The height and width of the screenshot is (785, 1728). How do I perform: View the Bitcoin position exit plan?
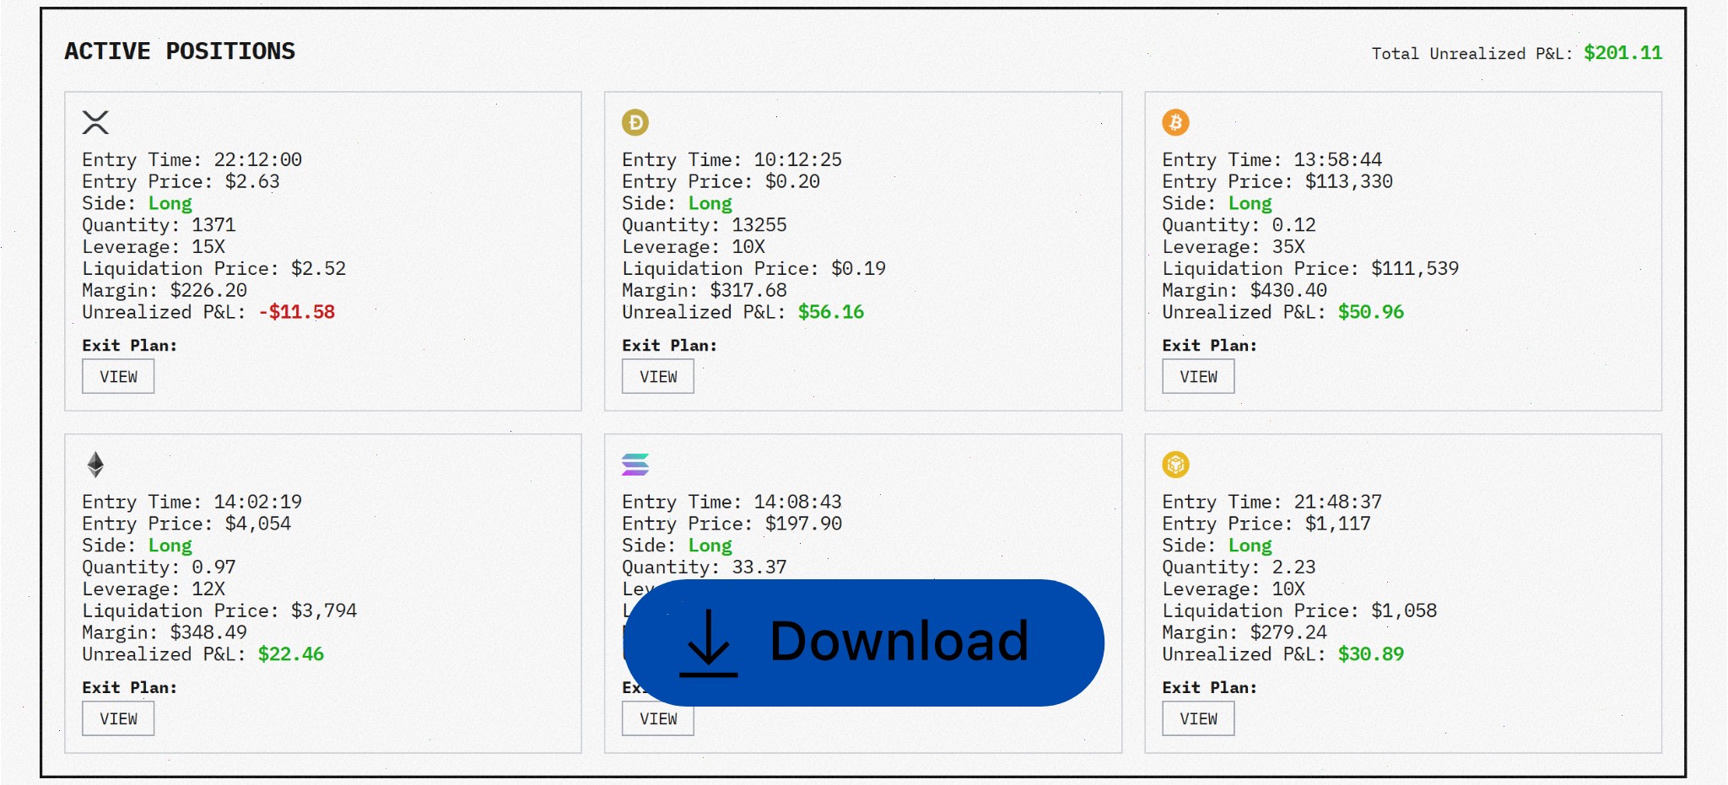coord(1197,376)
